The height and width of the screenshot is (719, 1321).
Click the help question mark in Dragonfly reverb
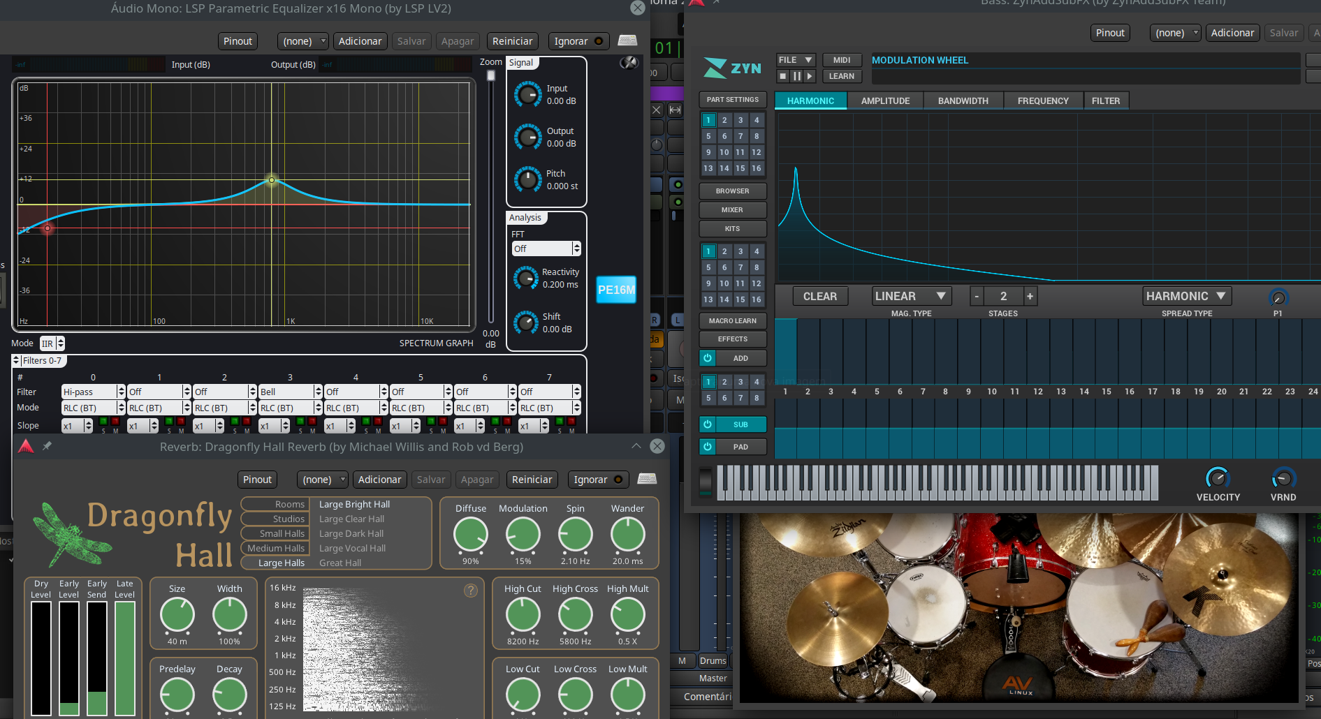pyautogui.click(x=470, y=590)
